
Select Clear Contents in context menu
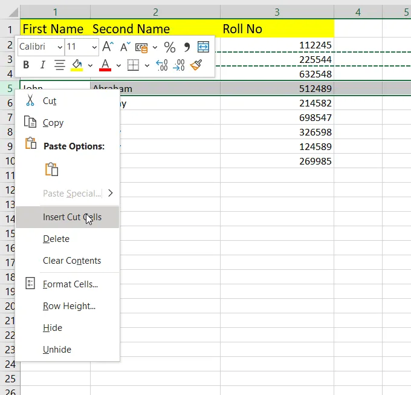coord(72,261)
